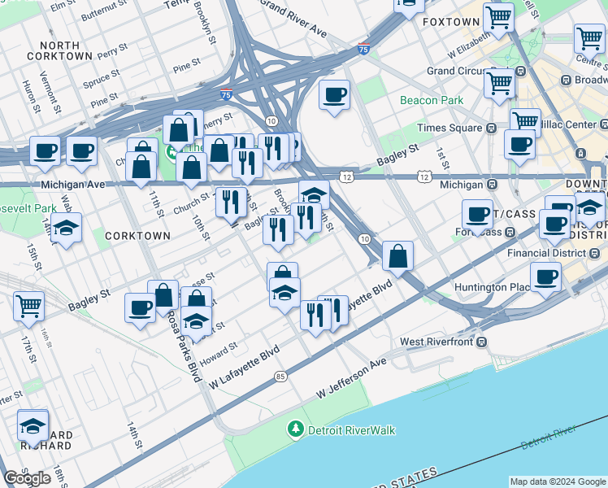Open the graduation cap marker in downtown historic district
608x488 pixels.
click(x=590, y=207)
